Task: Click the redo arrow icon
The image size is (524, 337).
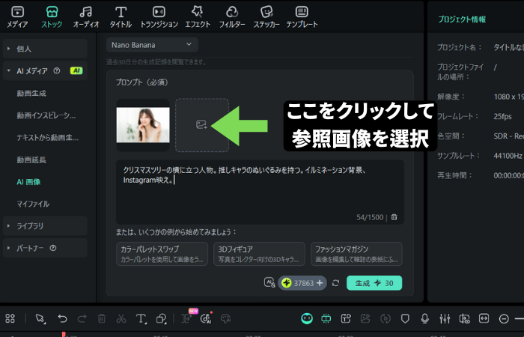Action: 82,318
